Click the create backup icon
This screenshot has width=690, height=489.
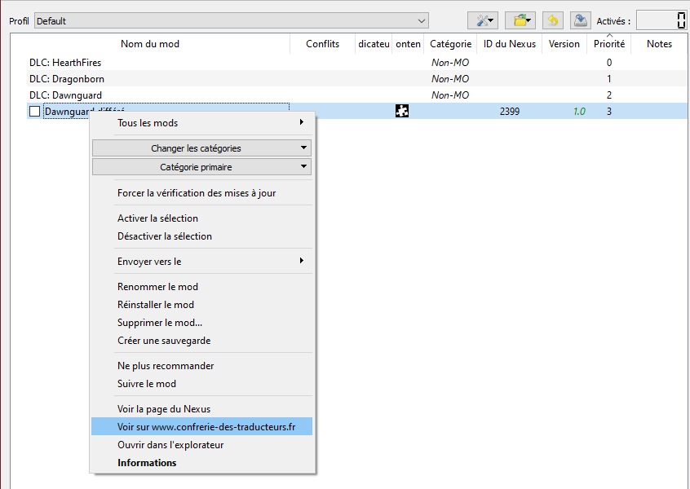(x=580, y=20)
